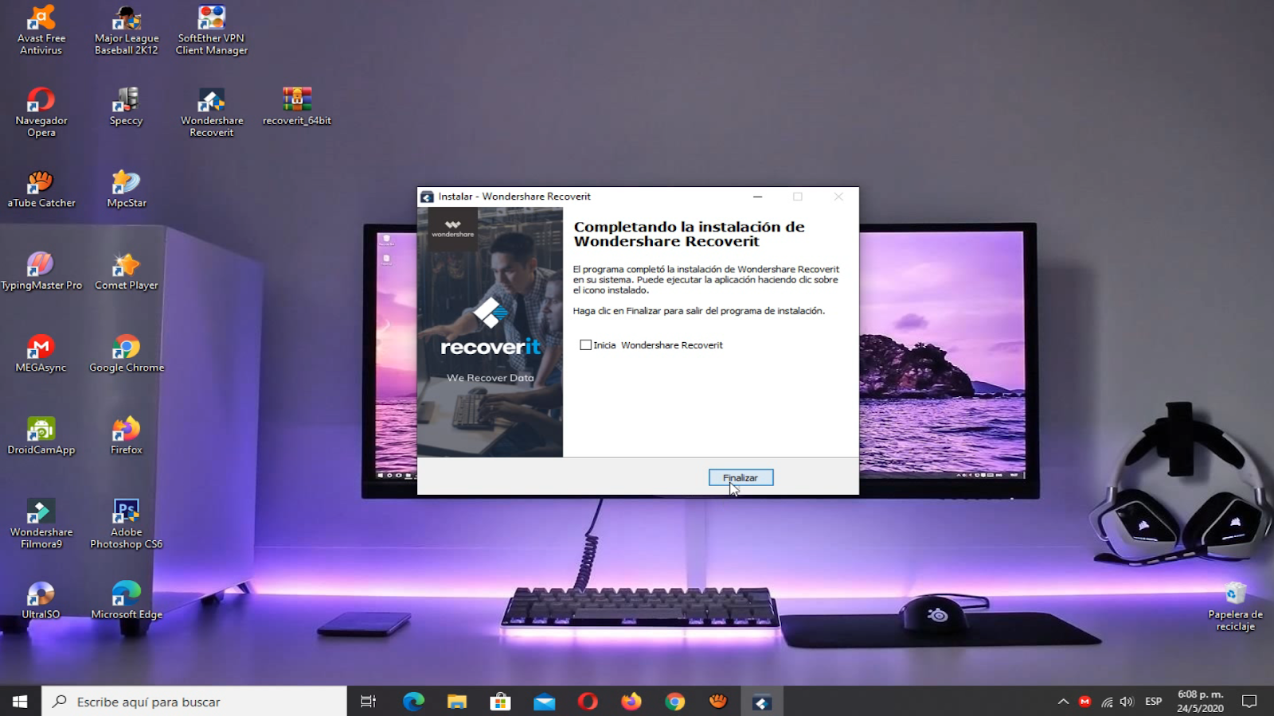Open network settings tray icon
Screen dimensions: 1274x716
point(1107,702)
